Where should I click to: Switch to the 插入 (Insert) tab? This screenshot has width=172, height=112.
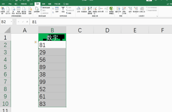coord(16,4)
